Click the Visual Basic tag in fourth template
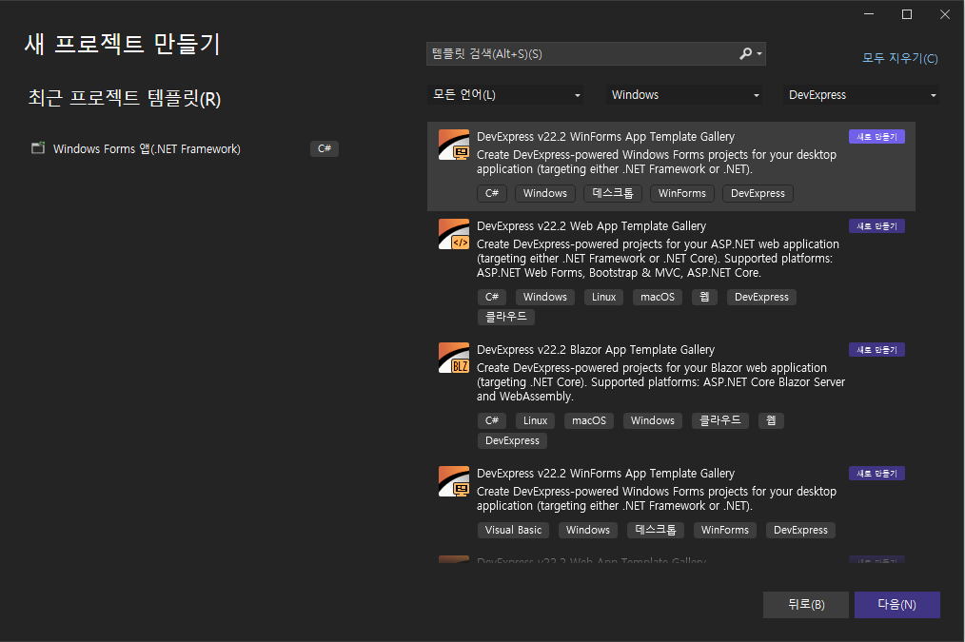965x642 pixels. coord(513,530)
